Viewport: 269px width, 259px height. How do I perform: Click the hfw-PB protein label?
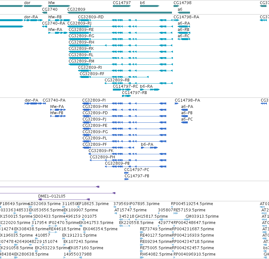coord(57,113)
